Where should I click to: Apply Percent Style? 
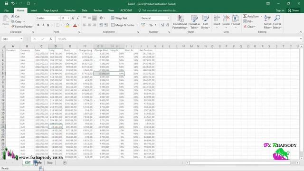(151, 25)
